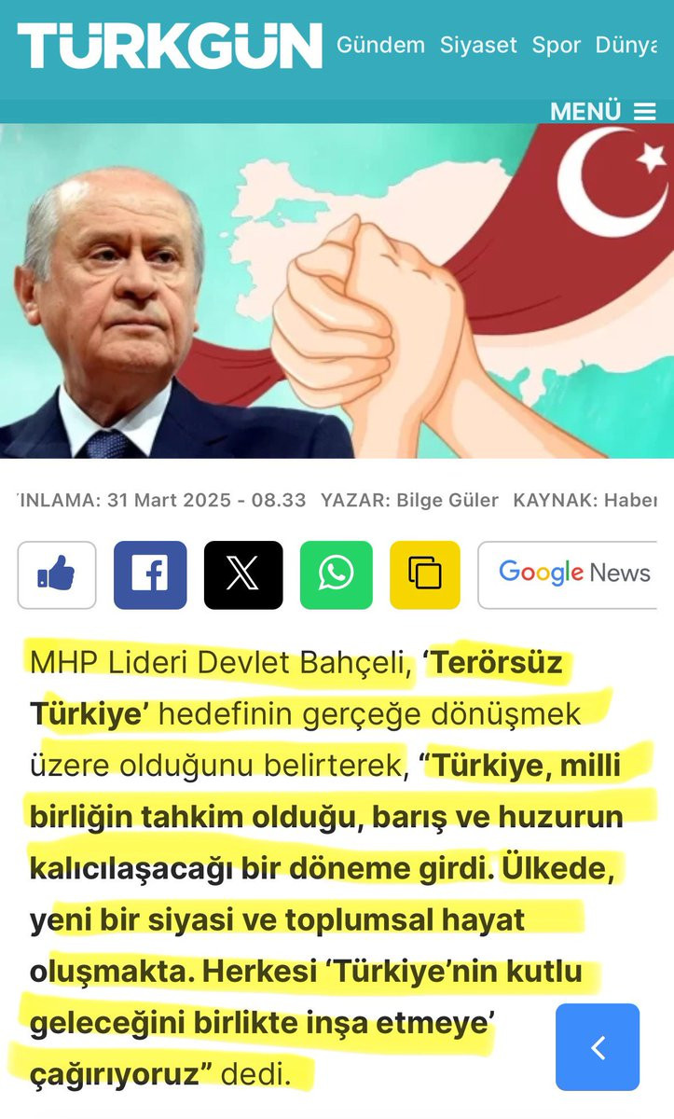Share the article on Facebook

[150, 575]
